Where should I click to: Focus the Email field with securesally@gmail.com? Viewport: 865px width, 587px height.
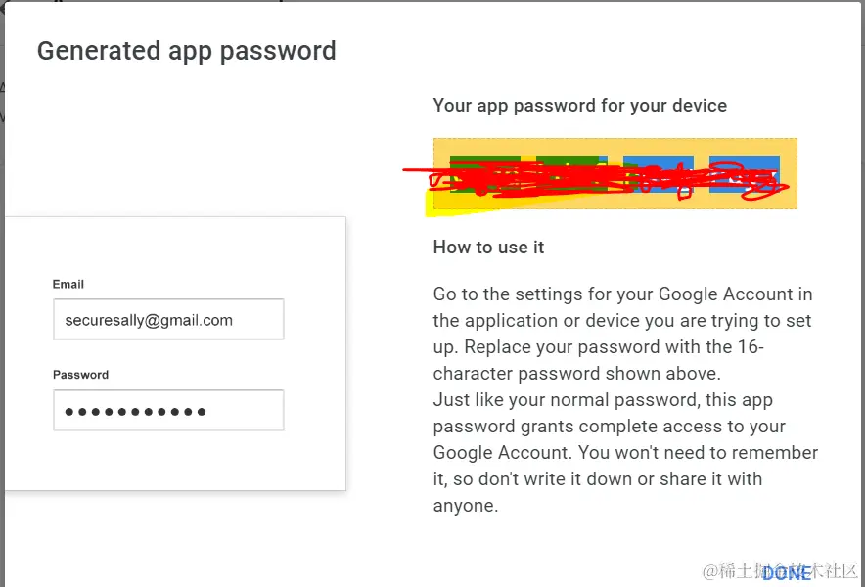168,320
